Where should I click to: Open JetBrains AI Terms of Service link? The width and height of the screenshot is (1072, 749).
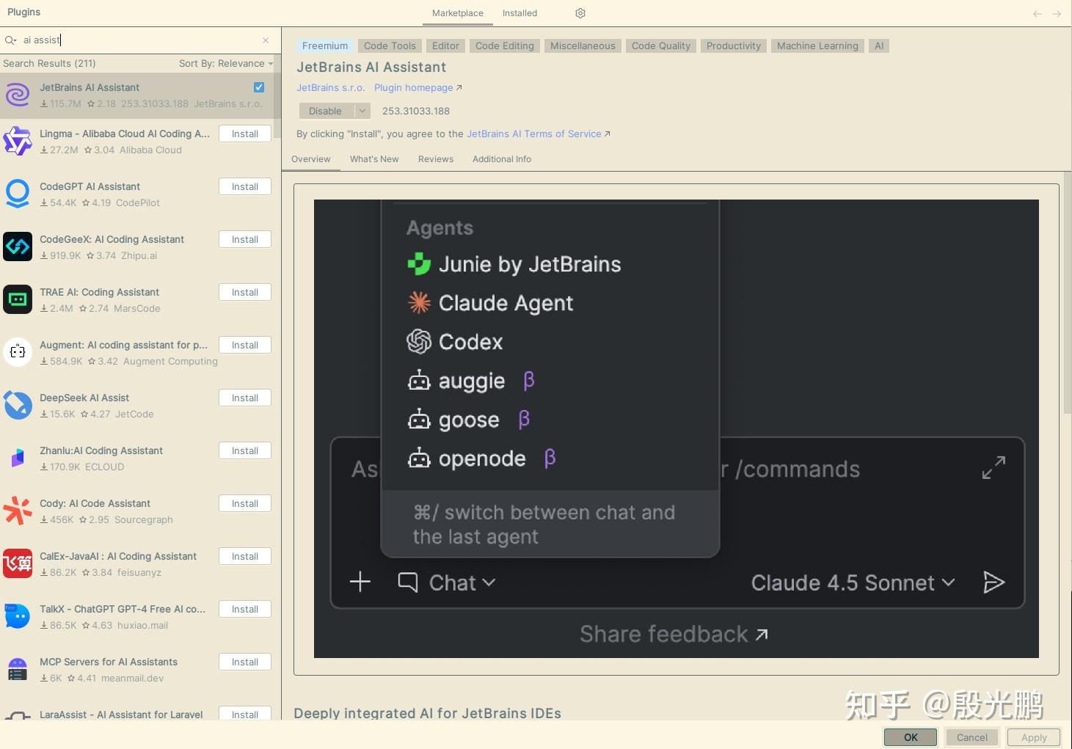(x=538, y=134)
